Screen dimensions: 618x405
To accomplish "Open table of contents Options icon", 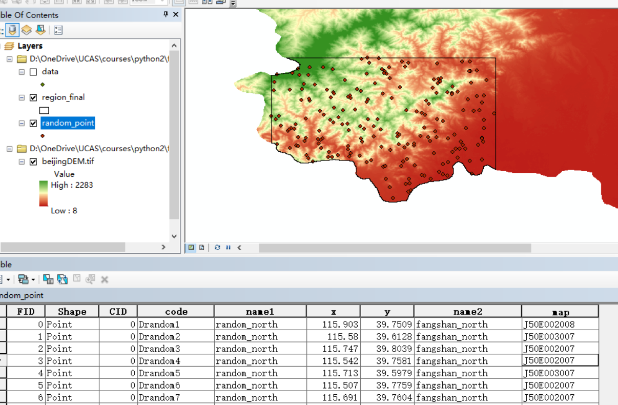I will coord(58,30).
